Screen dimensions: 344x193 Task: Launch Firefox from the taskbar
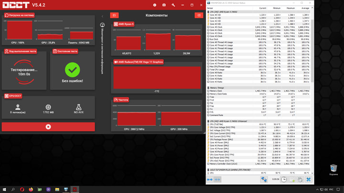point(31,189)
